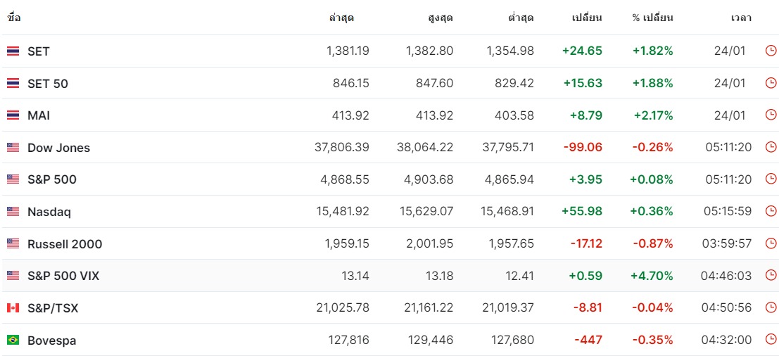Open the S&P 500 VIX link
The image size is (779, 356).
click(x=63, y=276)
